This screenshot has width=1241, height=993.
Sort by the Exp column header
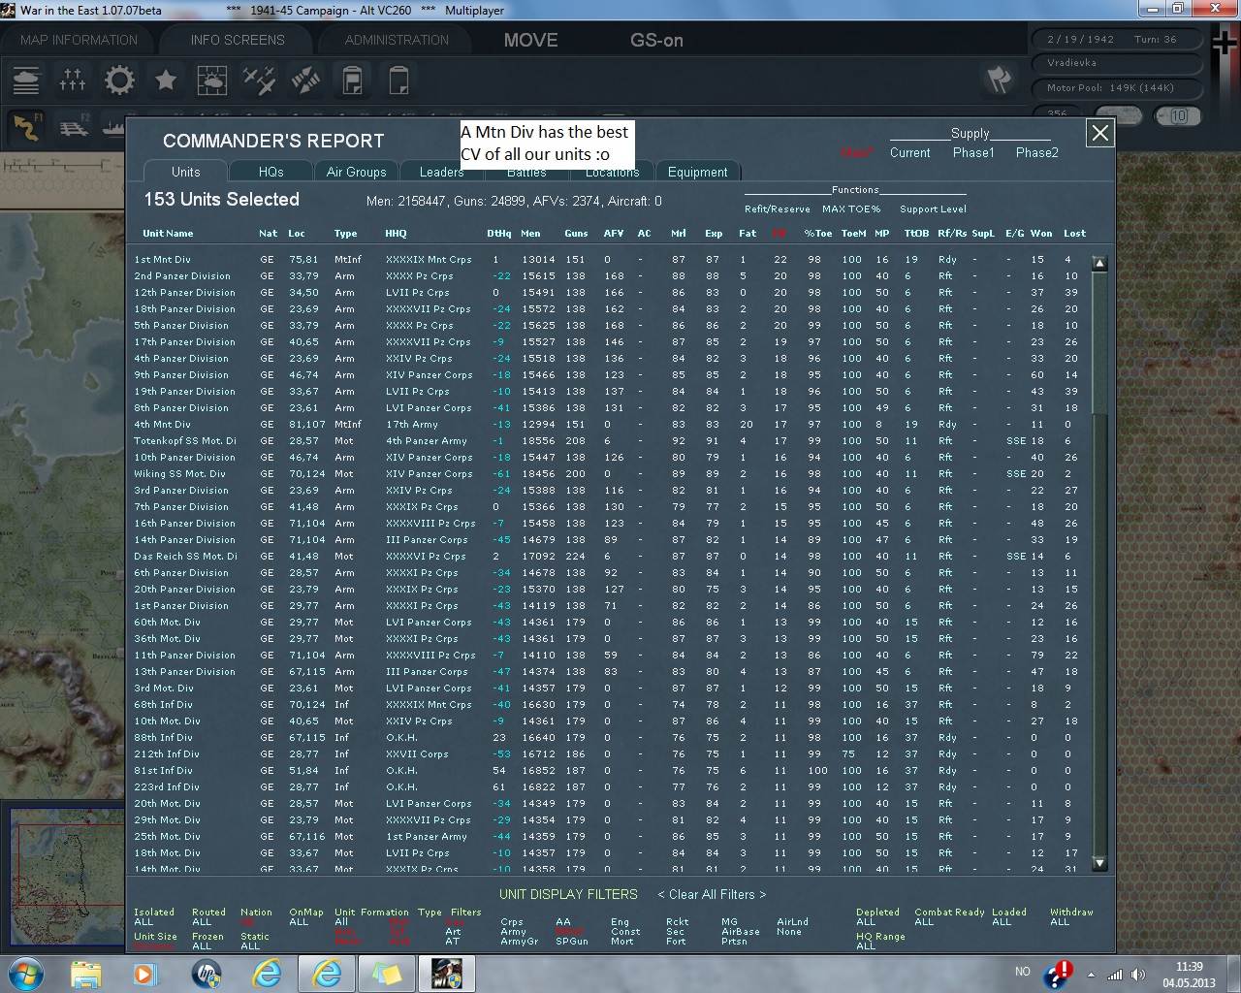pos(714,234)
